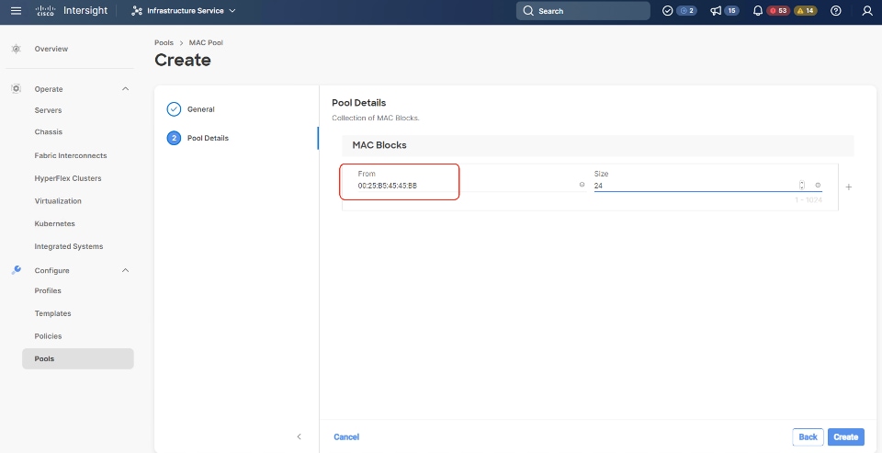Click the step 2 circle icon
The image size is (882, 453).
[174, 138]
